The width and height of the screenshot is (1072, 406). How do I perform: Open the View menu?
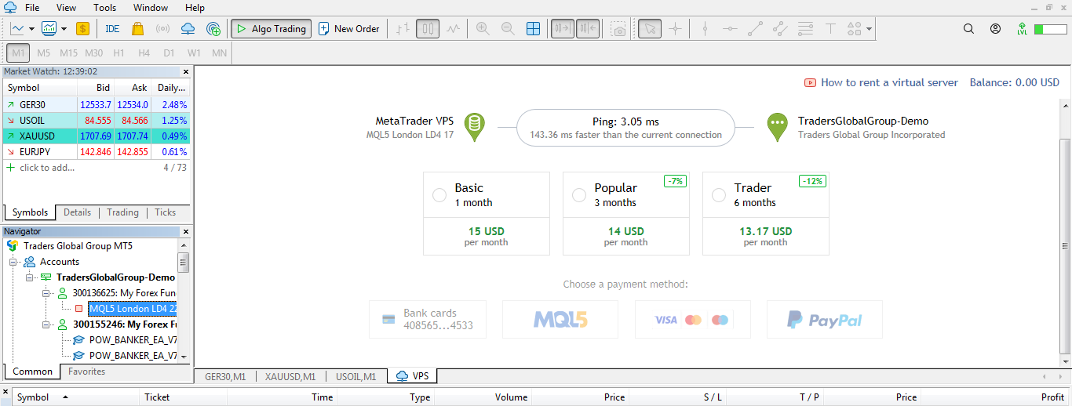[x=67, y=8]
